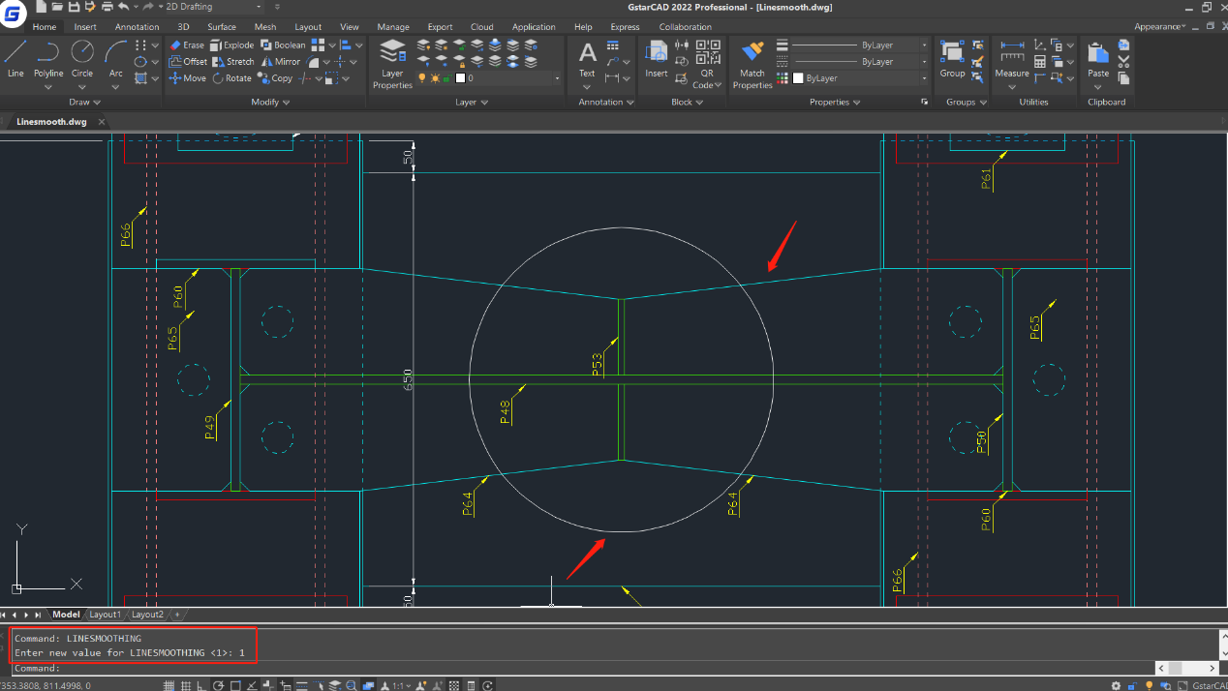Click the command history horizontal scrollbar
Screen dimensions: 1228x691
pyautogui.click(x=1186, y=669)
